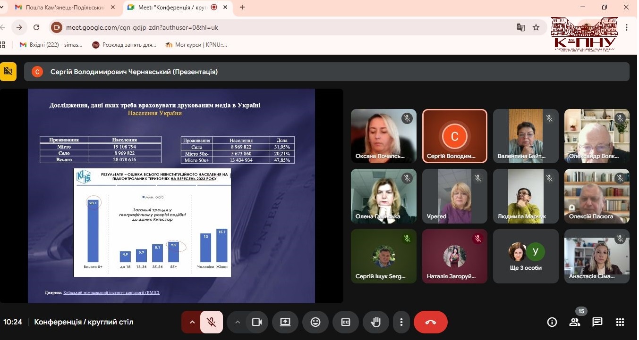Leave the call with red hang-up button
This screenshot has width=639, height=340.
click(x=430, y=322)
